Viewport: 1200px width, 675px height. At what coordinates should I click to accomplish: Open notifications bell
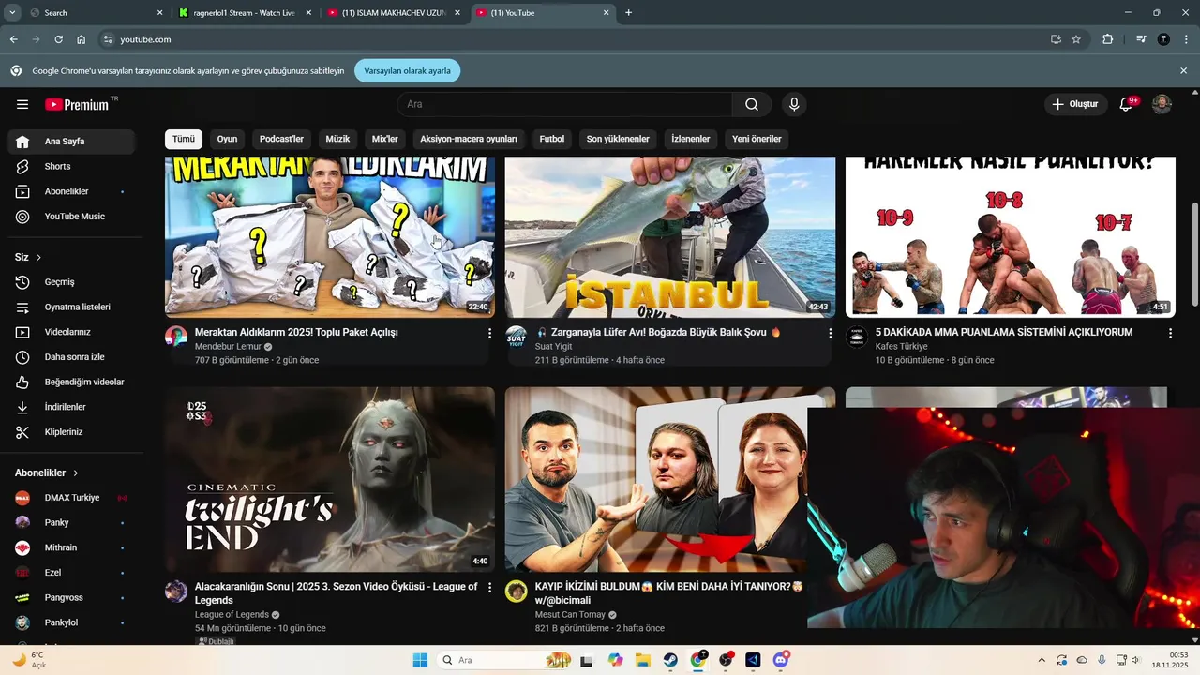(1127, 104)
